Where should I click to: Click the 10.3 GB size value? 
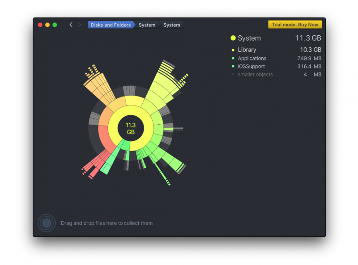(x=311, y=50)
